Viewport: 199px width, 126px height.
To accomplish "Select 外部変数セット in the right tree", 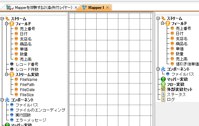I will 180,90.
